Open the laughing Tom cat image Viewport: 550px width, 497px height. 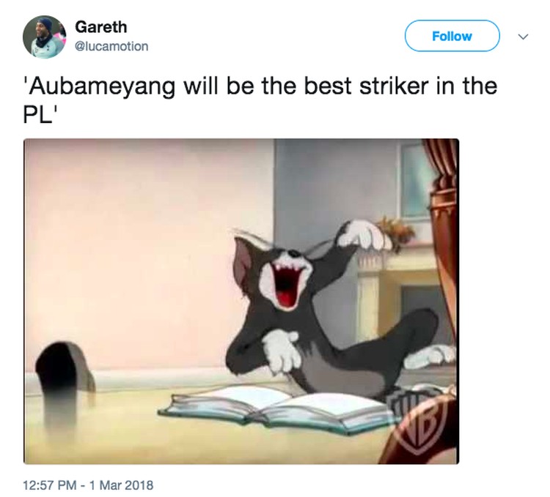[241, 302]
